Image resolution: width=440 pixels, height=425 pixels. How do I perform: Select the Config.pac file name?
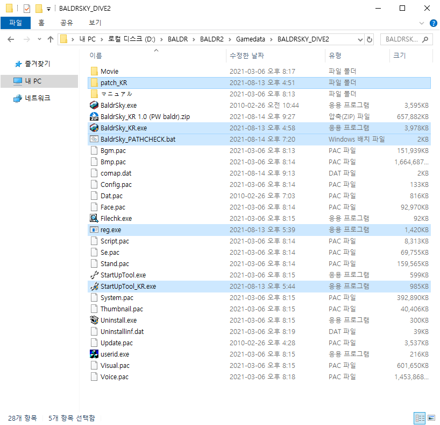click(x=116, y=184)
